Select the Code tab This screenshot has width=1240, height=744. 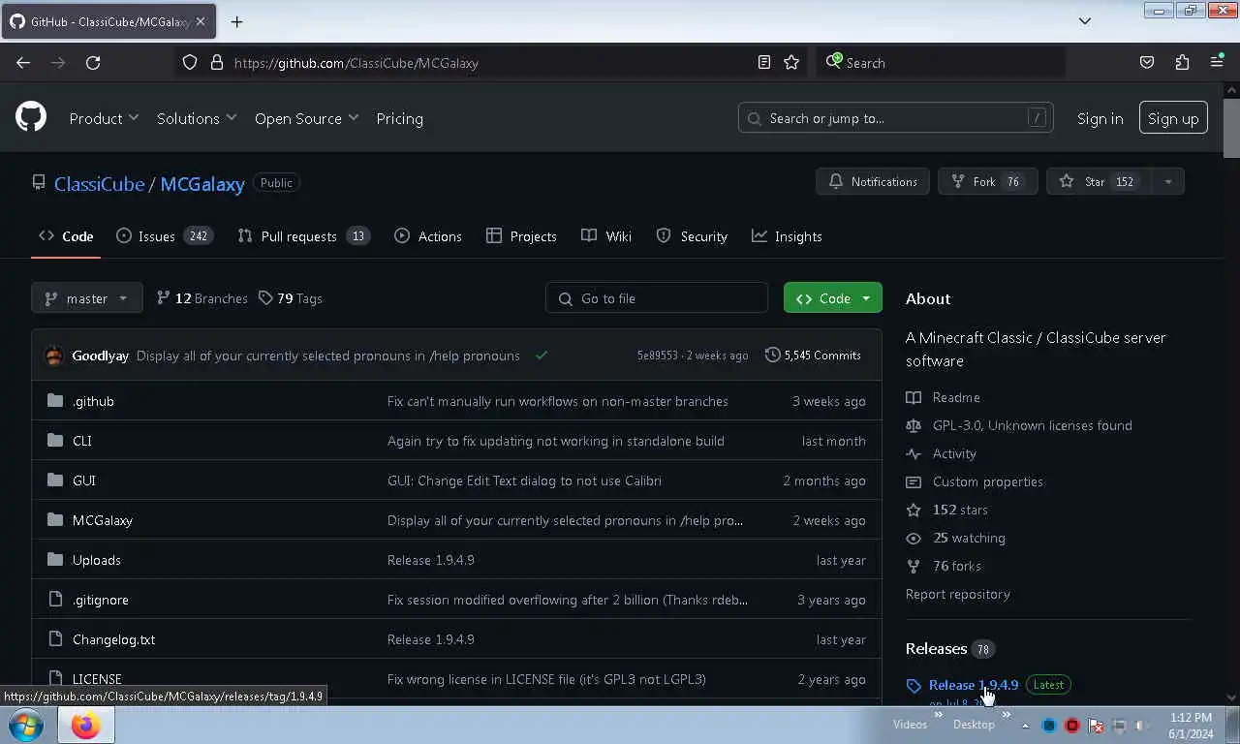(66, 236)
